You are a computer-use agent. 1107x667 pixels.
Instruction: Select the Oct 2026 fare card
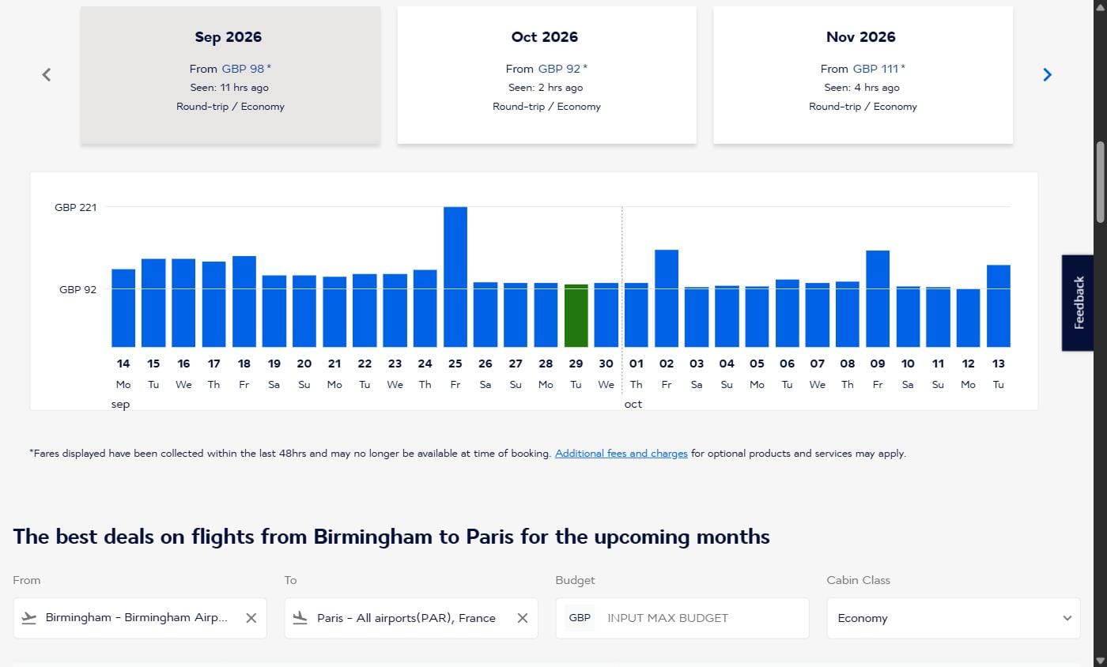click(546, 75)
